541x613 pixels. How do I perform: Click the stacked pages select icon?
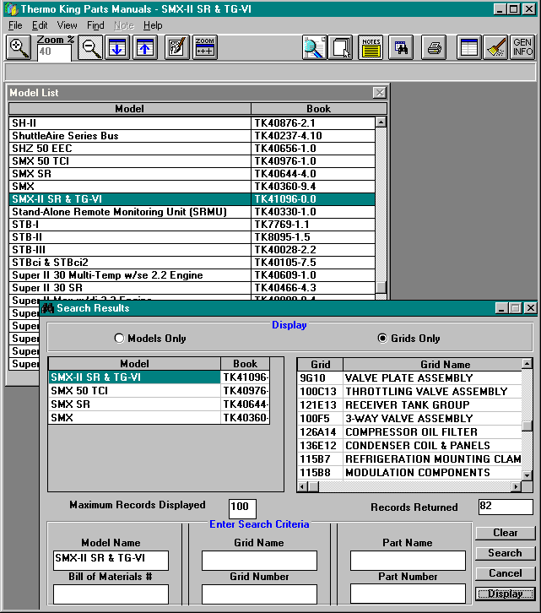pos(341,47)
